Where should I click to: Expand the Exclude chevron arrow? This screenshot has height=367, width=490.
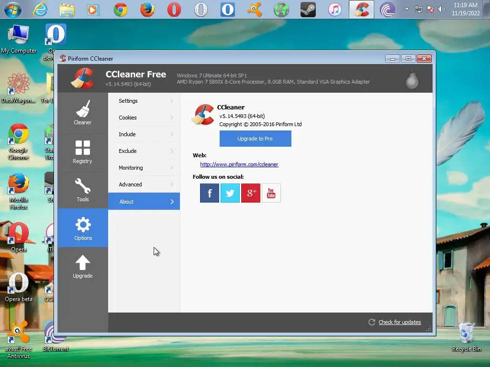(x=172, y=151)
